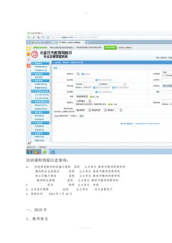Click the first item under 教师统计
Screen dimensions: 172x243
click(41, 67)
